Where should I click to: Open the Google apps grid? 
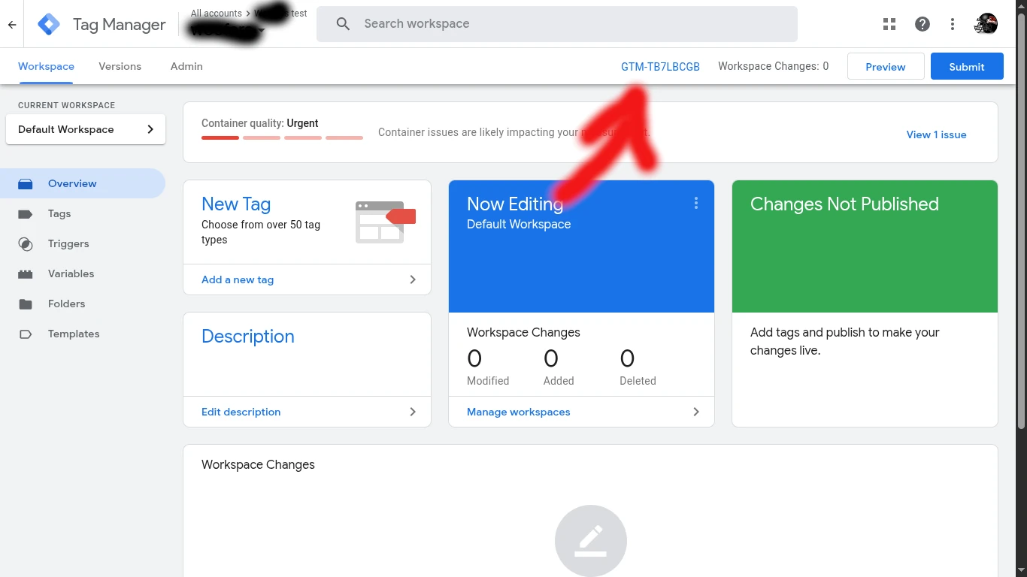[889, 24]
